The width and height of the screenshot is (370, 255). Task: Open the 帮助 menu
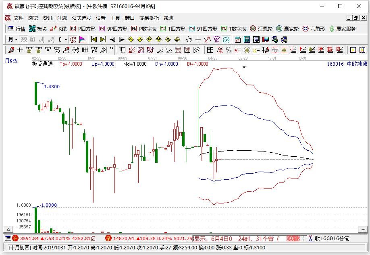(x=168, y=18)
